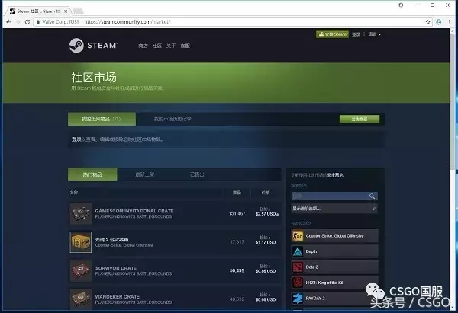458x313 pixels.
Task: Click the padlock site security icon
Action: coord(38,22)
